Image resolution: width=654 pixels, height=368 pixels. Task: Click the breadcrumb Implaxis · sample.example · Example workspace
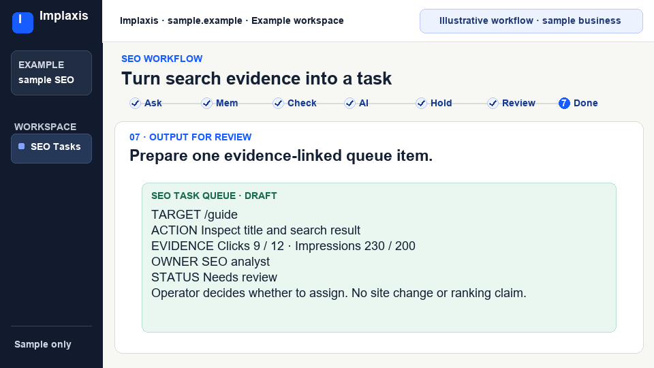(x=232, y=21)
